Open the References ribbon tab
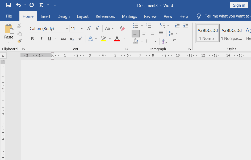Screen dimensions: 251x160 [105, 16]
